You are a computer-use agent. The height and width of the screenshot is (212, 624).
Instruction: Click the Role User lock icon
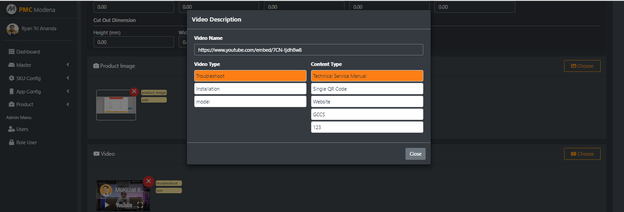(12, 142)
